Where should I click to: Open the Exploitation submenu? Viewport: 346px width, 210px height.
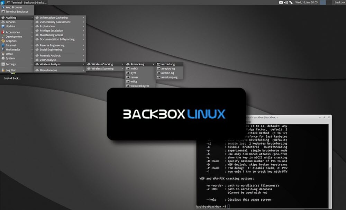tap(60, 26)
